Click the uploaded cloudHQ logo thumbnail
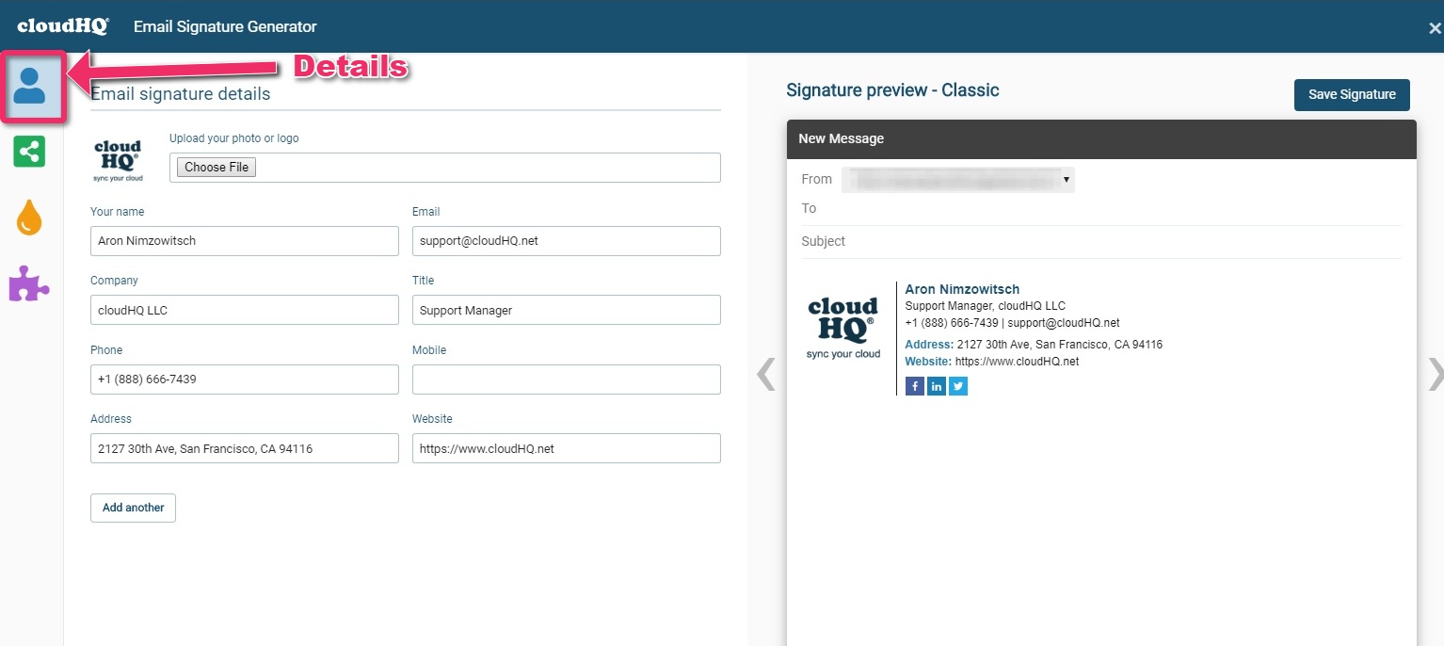This screenshot has width=1444, height=646. [x=118, y=158]
